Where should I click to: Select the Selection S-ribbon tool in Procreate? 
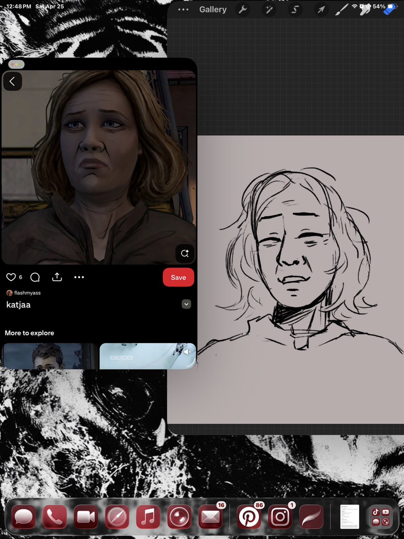coord(295,9)
